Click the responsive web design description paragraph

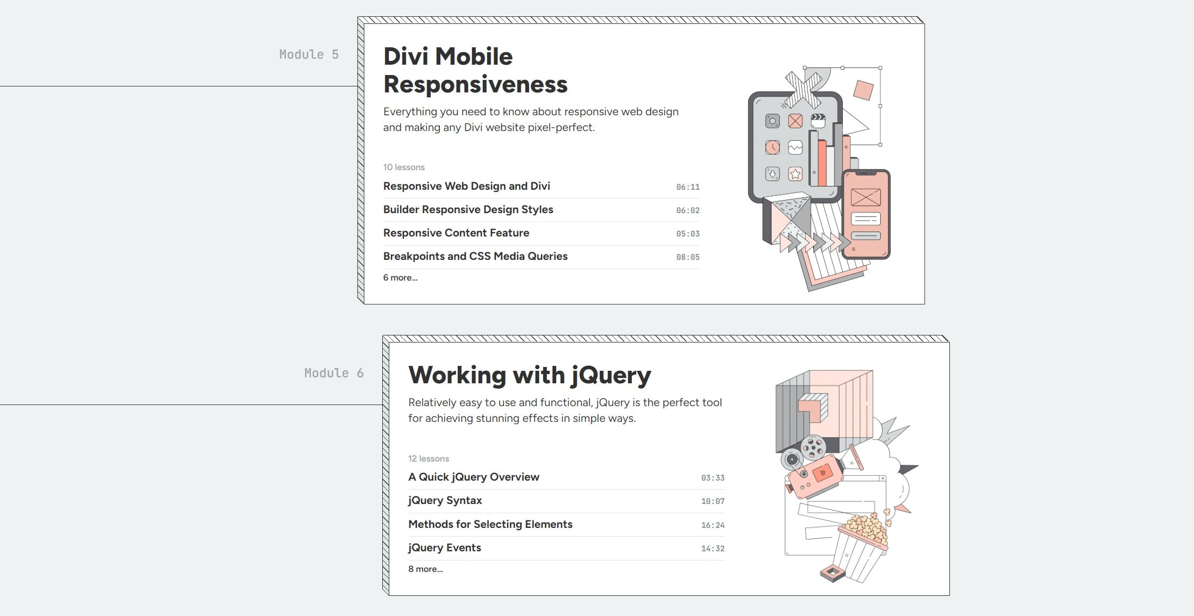pos(531,119)
